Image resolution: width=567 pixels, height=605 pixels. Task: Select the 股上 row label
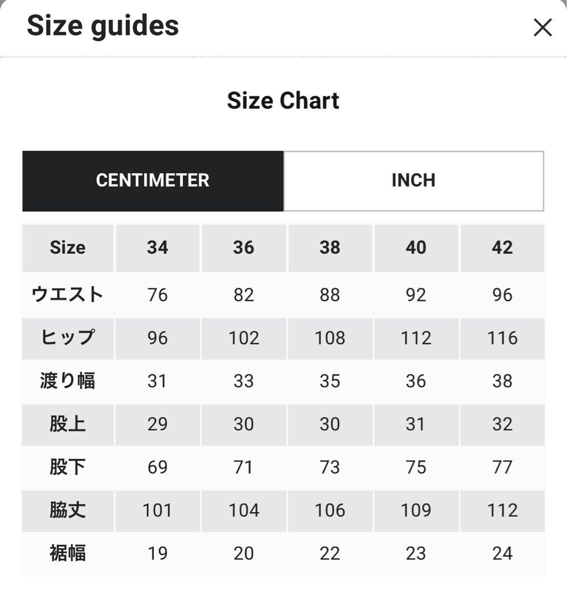(68, 425)
